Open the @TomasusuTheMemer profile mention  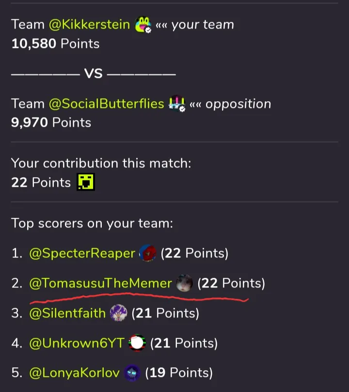pyautogui.click(x=100, y=283)
